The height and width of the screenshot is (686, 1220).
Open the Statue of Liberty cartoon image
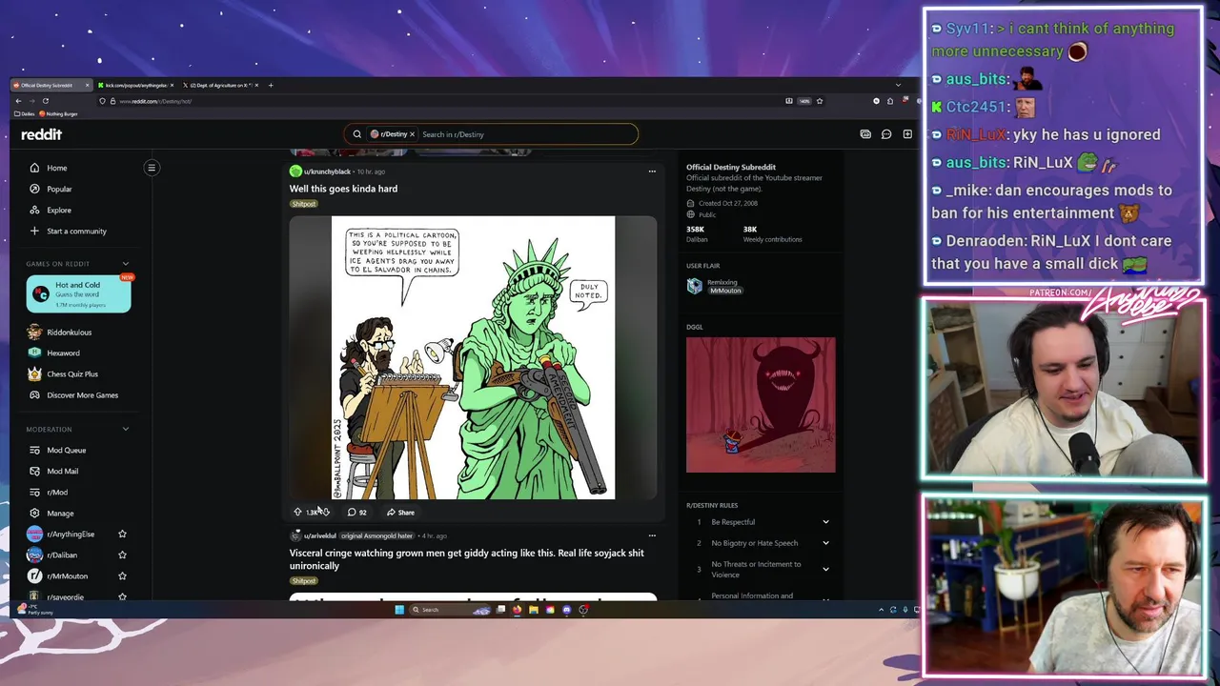tap(473, 357)
